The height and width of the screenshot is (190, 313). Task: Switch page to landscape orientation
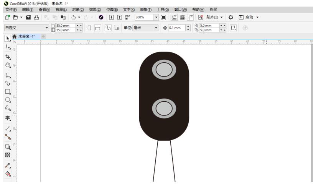click(x=97, y=28)
